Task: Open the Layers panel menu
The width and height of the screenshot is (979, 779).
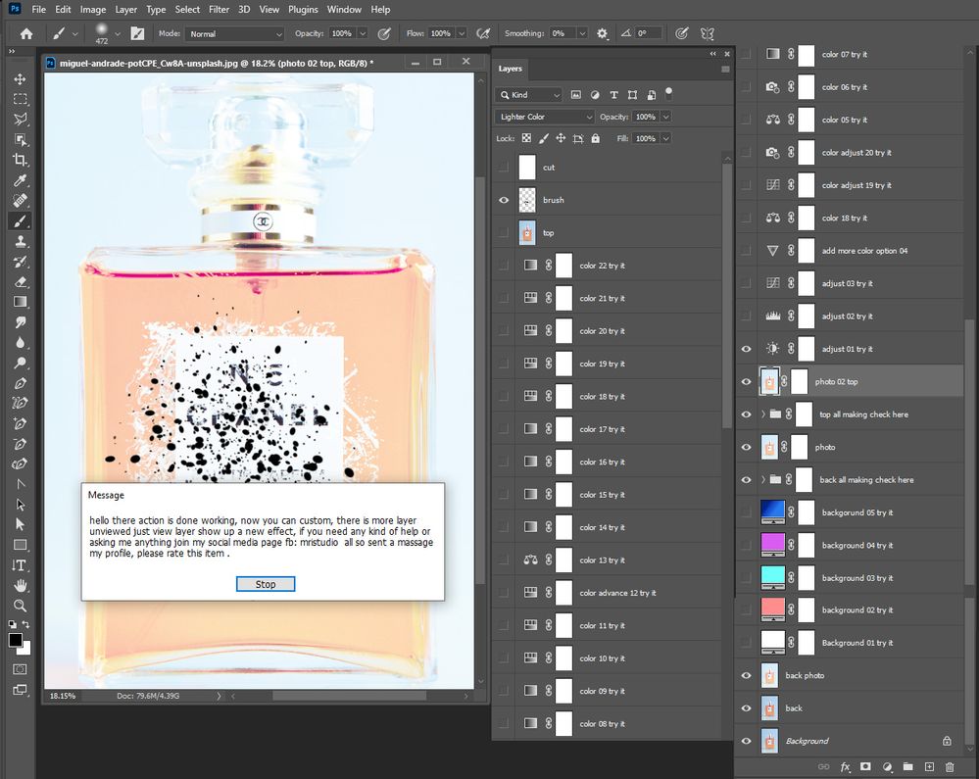Action: pos(725,70)
